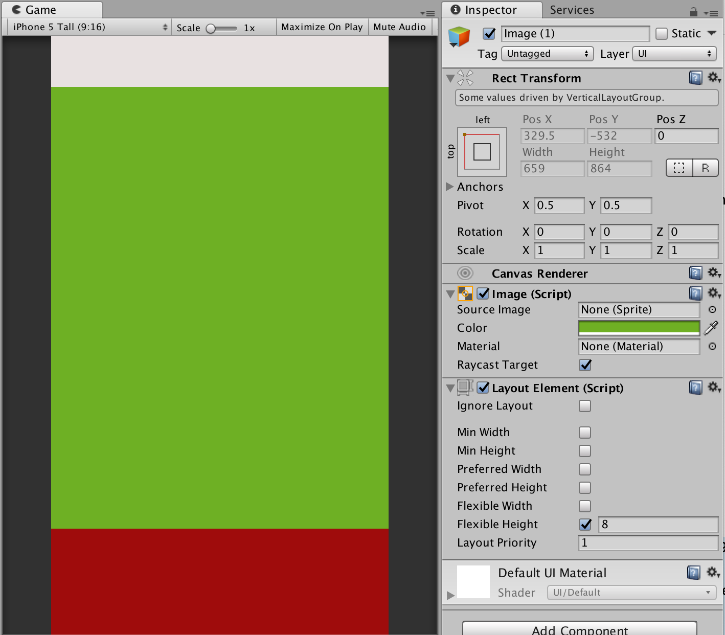Enable Flexible Width checkbox
The width and height of the screenshot is (725, 635).
pos(585,506)
